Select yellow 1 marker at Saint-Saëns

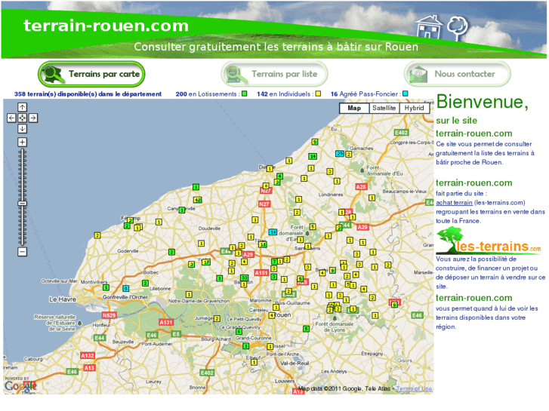pos(307,247)
